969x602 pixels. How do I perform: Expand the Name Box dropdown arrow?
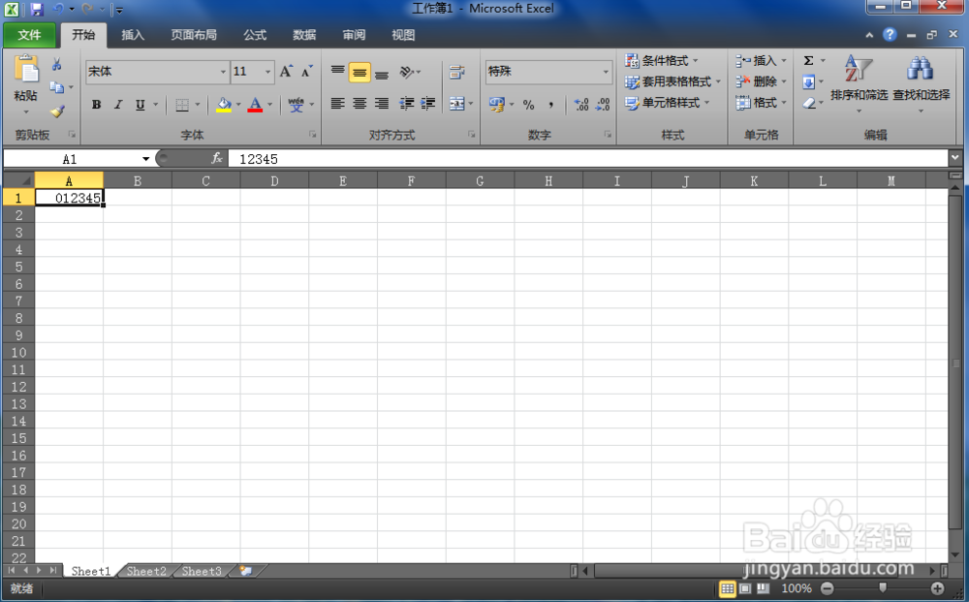pos(146,159)
